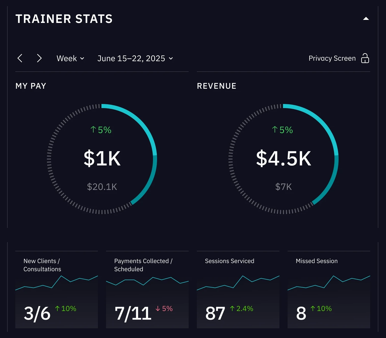Open the Missed Session sparkline chart

point(329,283)
